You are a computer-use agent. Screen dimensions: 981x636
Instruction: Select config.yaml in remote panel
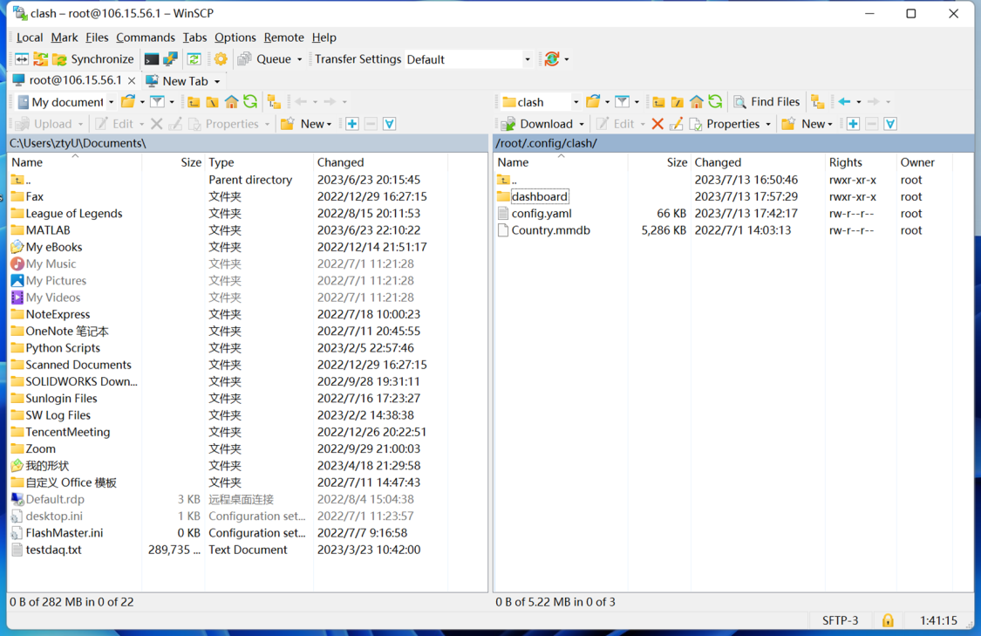click(x=542, y=214)
